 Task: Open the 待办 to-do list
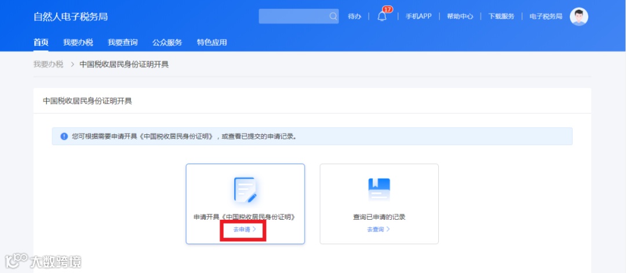(355, 16)
